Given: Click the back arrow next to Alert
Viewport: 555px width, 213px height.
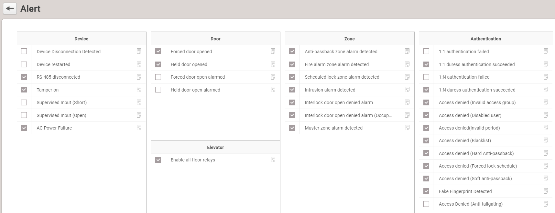Looking at the screenshot, I should [x=10, y=9].
